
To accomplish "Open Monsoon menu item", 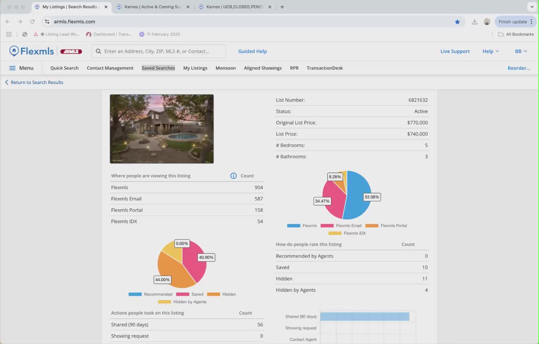I will point(226,68).
